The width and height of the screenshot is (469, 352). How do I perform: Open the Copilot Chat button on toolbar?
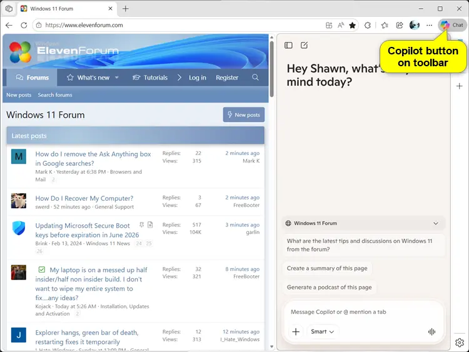click(x=452, y=25)
